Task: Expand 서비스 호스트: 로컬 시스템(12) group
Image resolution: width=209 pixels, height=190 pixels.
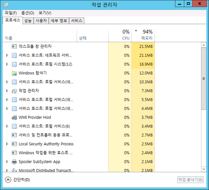Action: tap(7, 64)
